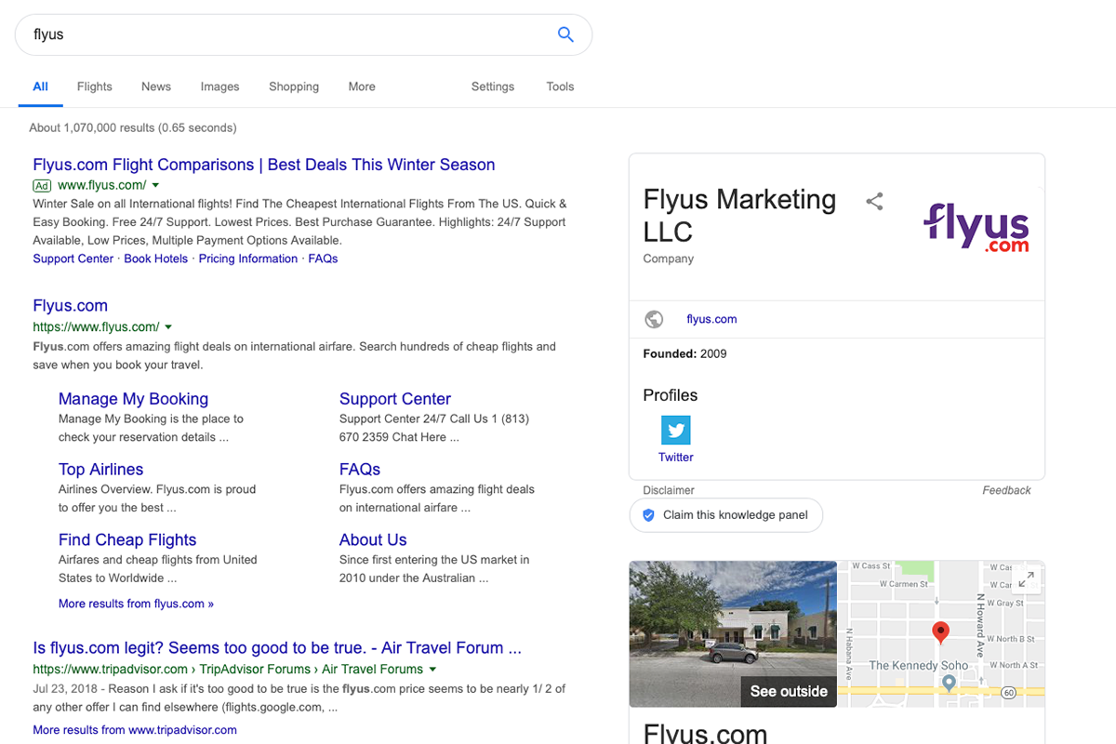Open flyus.com website link in knowledge panel

coord(711,319)
